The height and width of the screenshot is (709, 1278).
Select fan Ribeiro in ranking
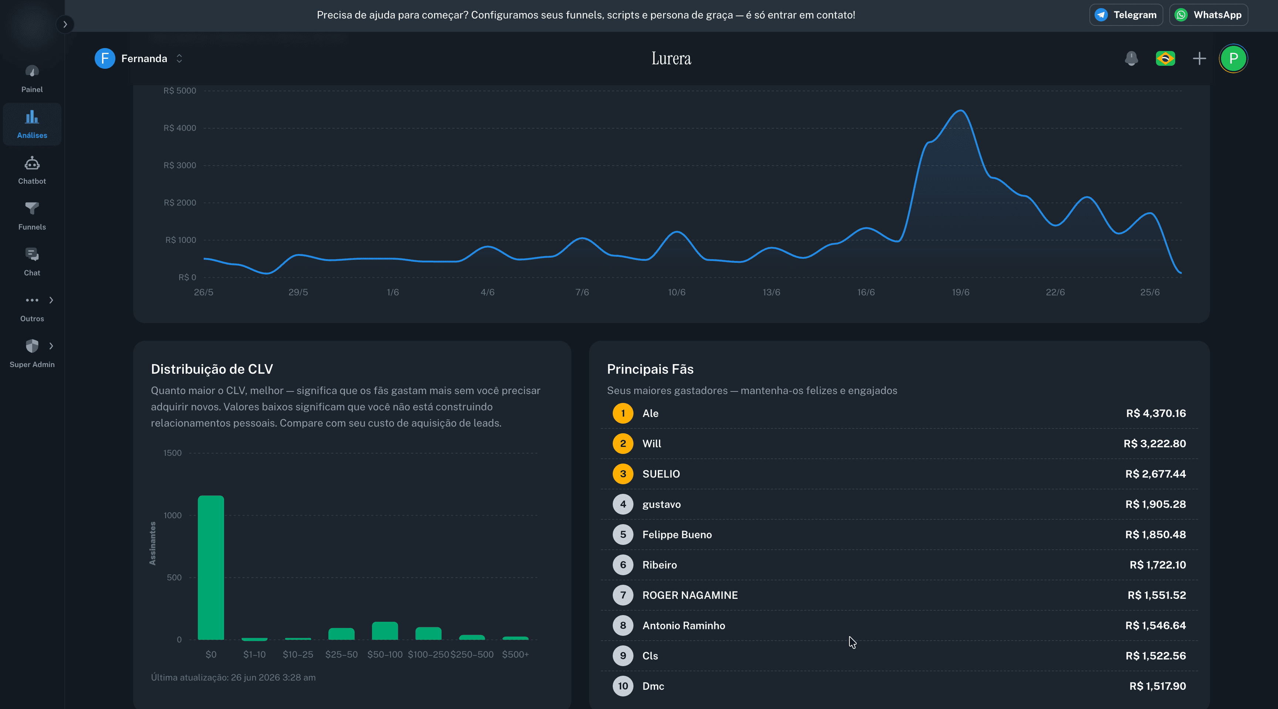click(899, 565)
